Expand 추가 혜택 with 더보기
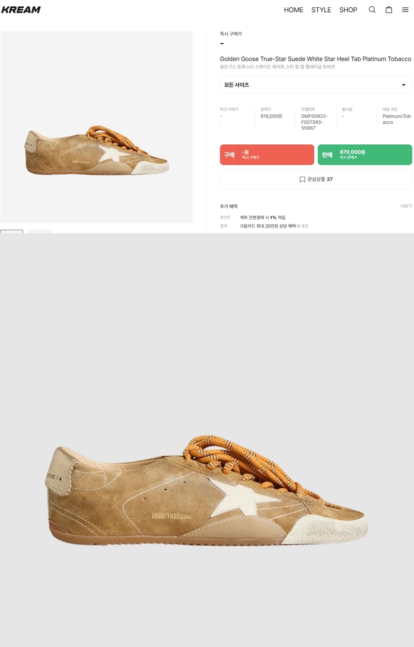This screenshot has width=414, height=647. click(406, 206)
